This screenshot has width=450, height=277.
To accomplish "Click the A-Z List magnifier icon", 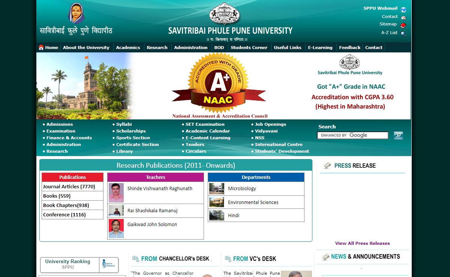I will [403, 34].
